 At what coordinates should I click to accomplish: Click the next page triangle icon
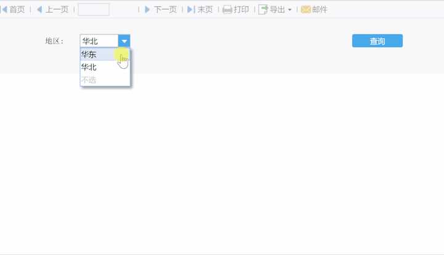point(147,9)
